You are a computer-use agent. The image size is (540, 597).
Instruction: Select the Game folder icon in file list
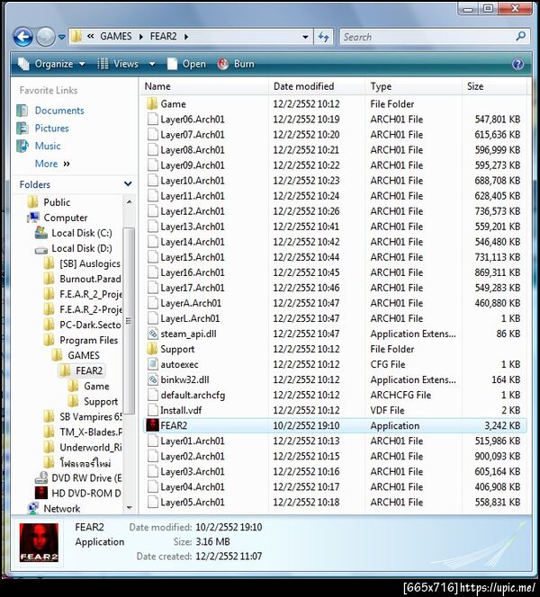point(152,104)
